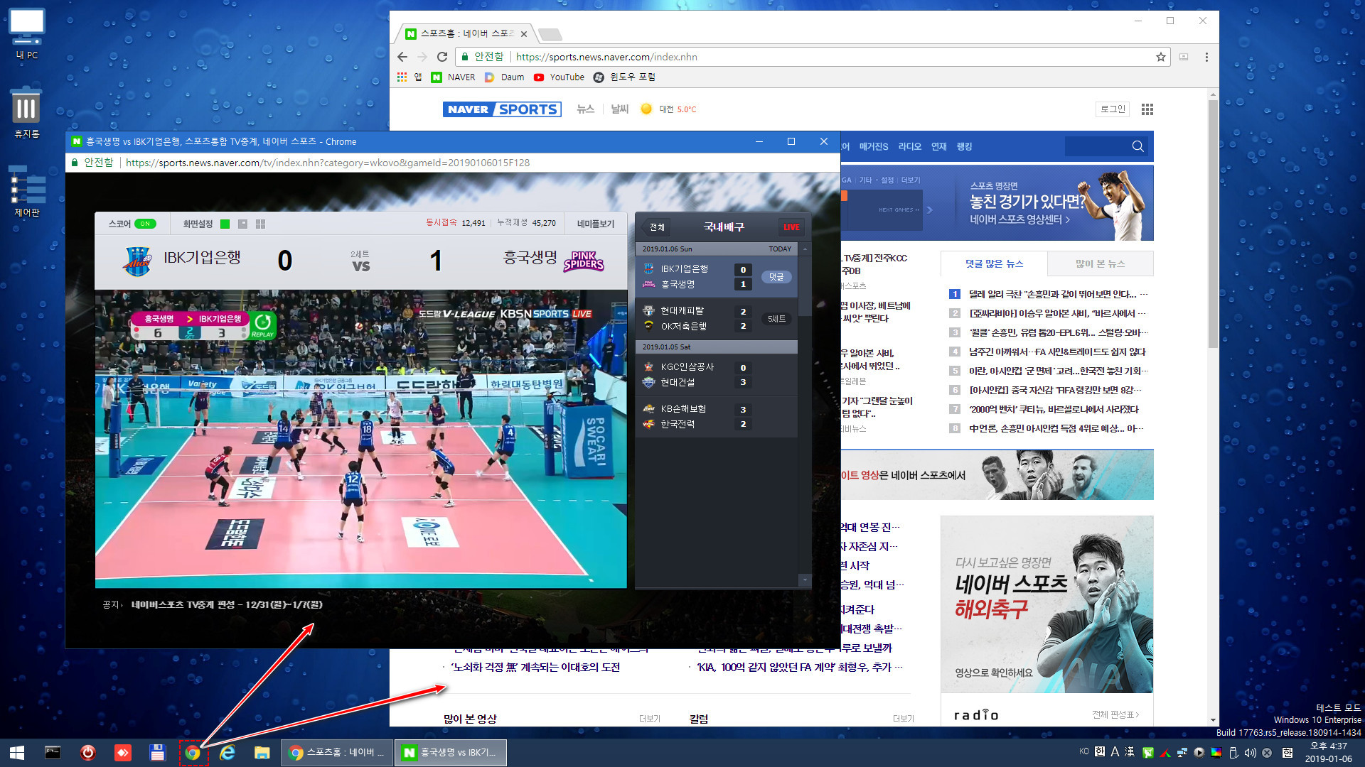Open blue floppy disk taskbar app

tap(157, 752)
